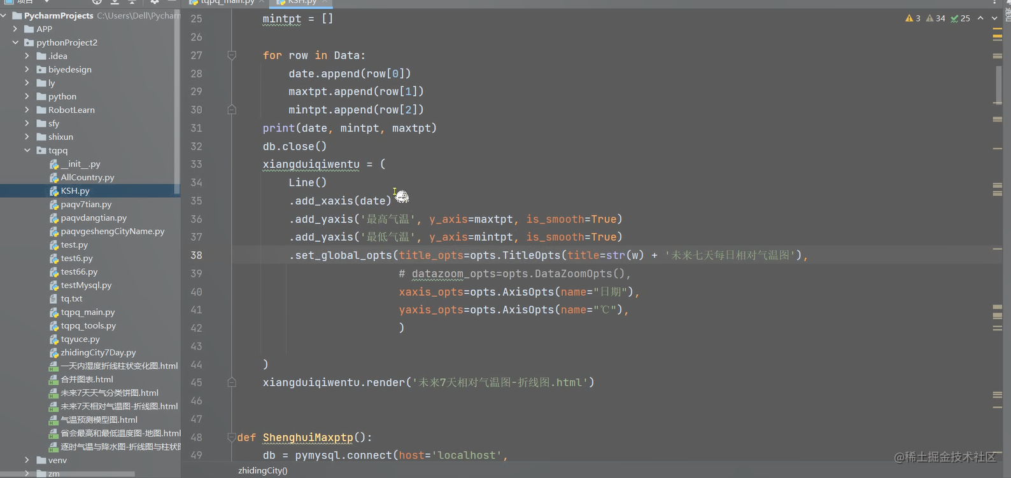The image size is (1011, 478).
Task: Collapse the tqpq folder
Action: [27, 151]
